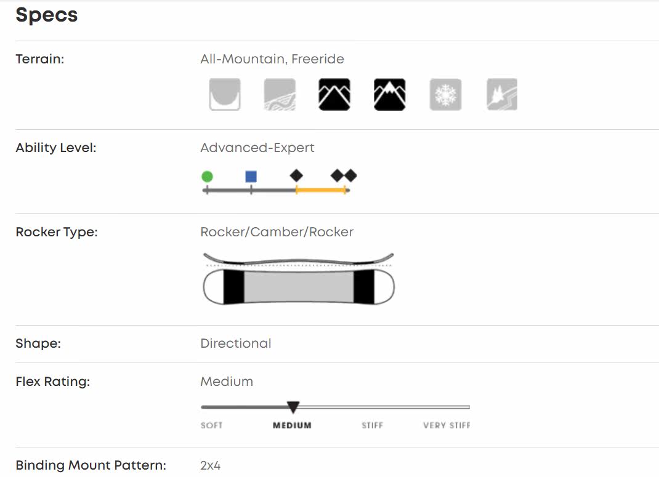This screenshot has width=659, height=477.
Task: Click the SOFT flex scale label
Action: pyautogui.click(x=212, y=425)
